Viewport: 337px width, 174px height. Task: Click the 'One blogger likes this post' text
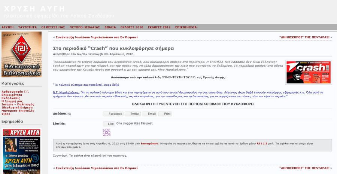pos(134,123)
